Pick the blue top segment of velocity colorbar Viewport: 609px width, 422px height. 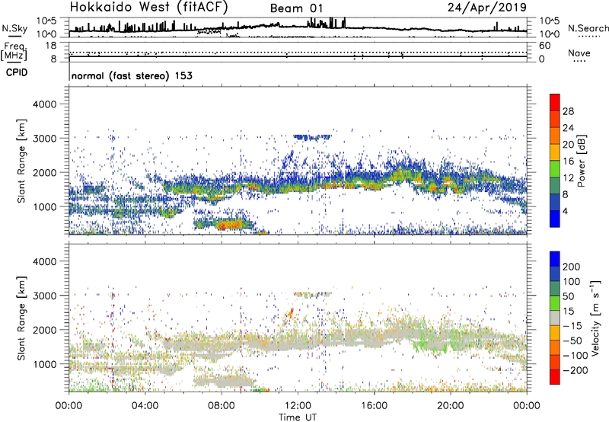click(555, 259)
